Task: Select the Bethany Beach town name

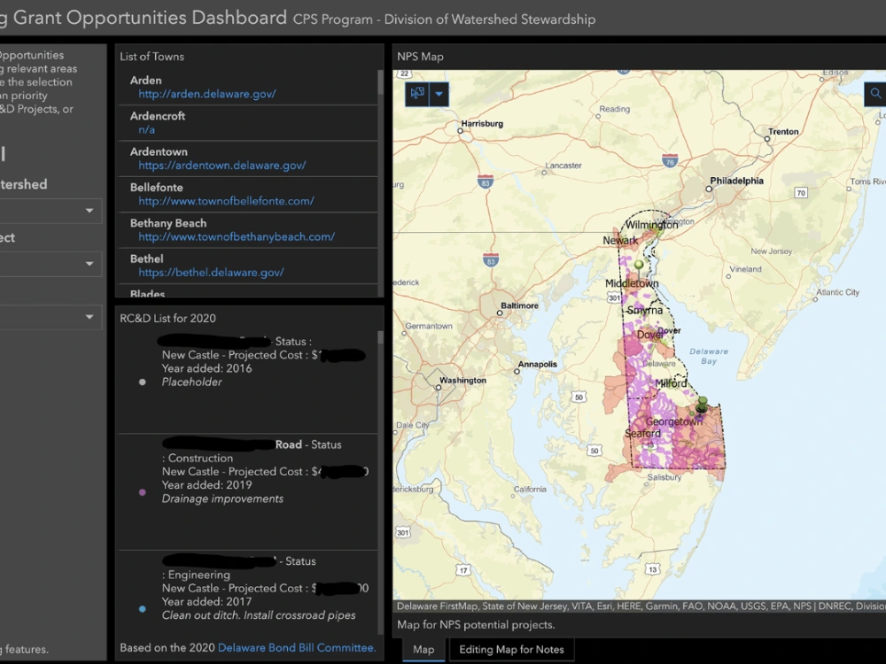Action: pos(168,223)
